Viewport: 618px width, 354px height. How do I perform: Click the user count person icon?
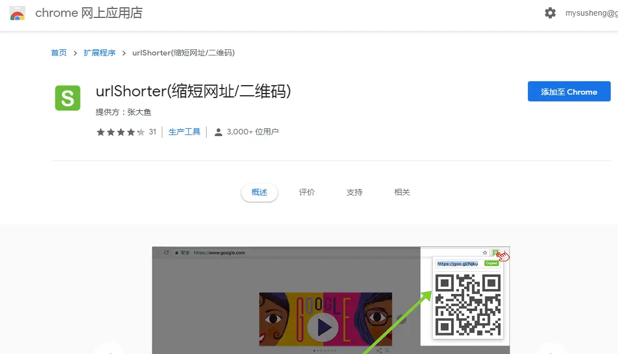pyautogui.click(x=218, y=132)
